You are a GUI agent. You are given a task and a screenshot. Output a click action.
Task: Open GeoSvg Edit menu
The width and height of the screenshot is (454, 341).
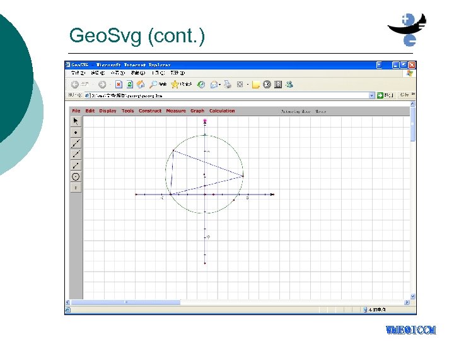(x=90, y=111)
